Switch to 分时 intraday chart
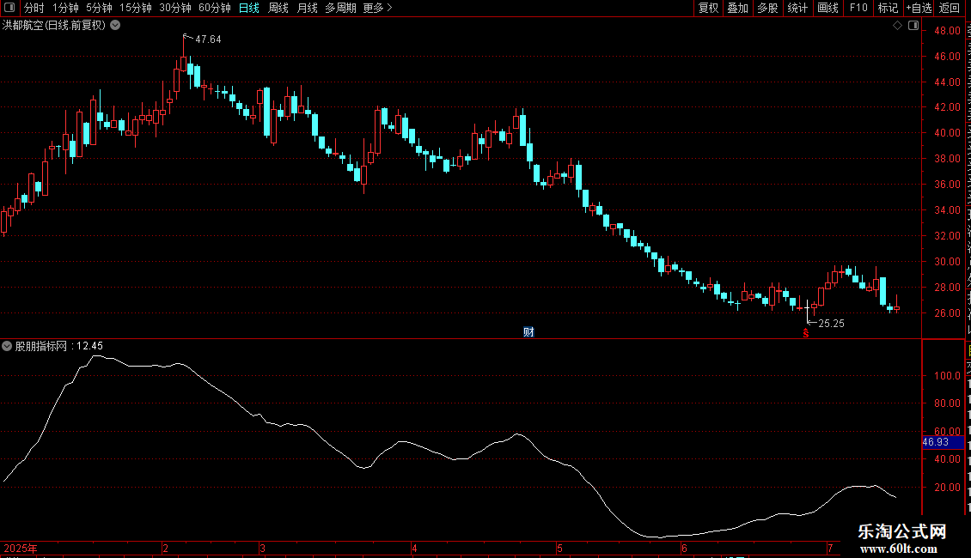This screenshot has height=558, width=971. [x=34, y=8]
